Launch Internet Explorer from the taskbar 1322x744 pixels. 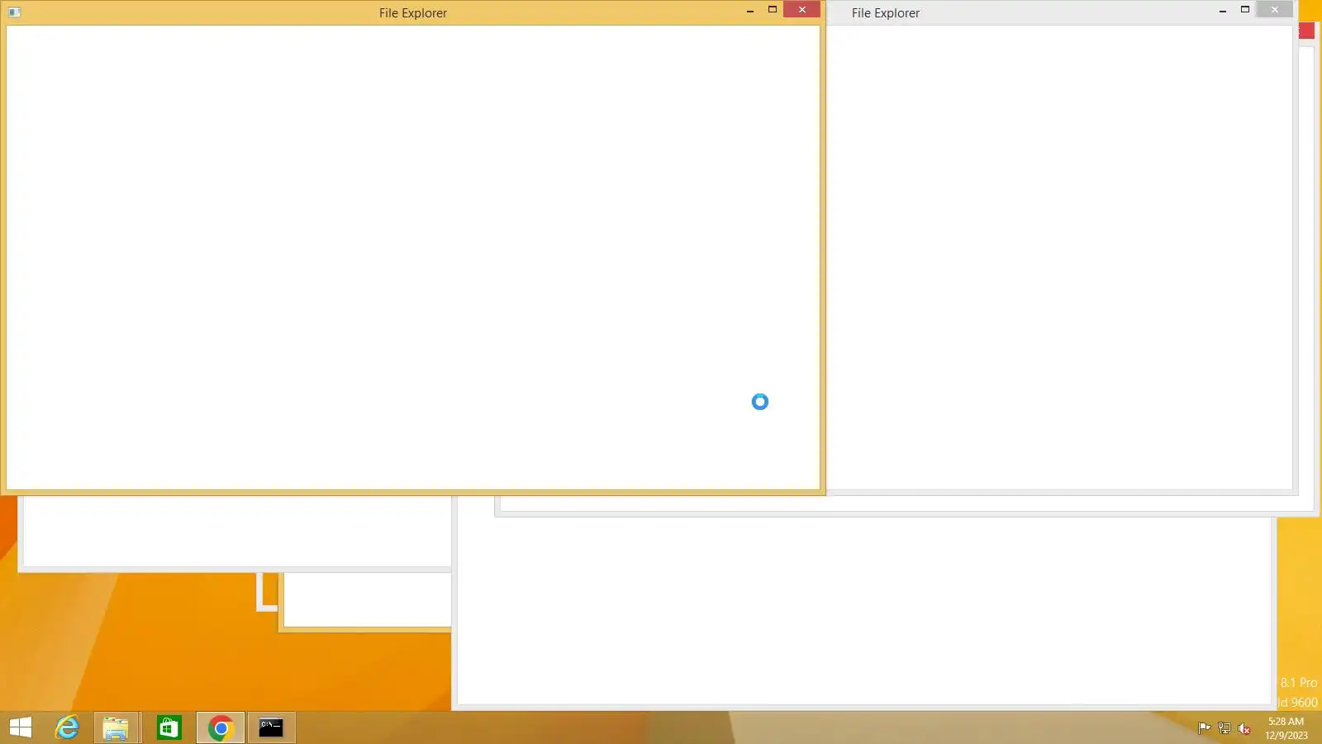click(67, 727)
